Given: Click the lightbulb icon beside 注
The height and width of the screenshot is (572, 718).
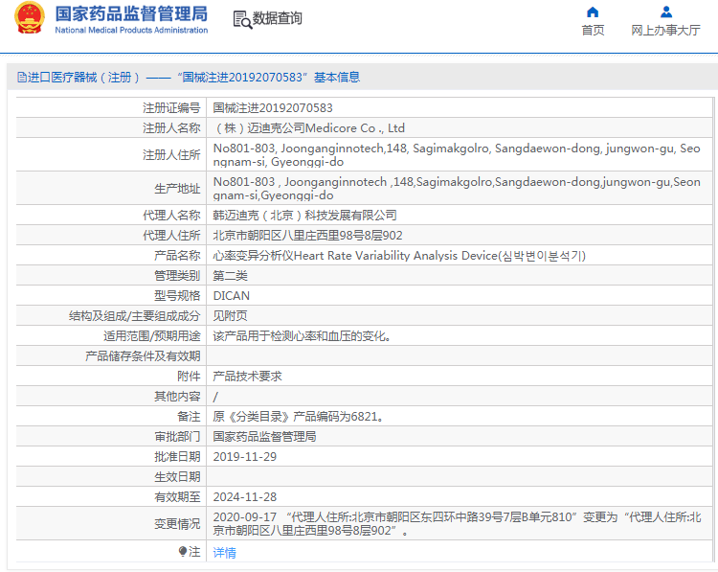Looking at the screenshot, I should [x=183, y=552].
